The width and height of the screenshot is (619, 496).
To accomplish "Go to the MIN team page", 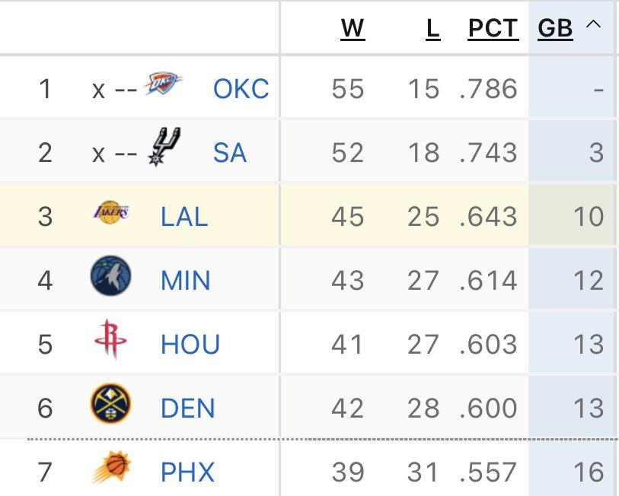I will tap(186, 281).
